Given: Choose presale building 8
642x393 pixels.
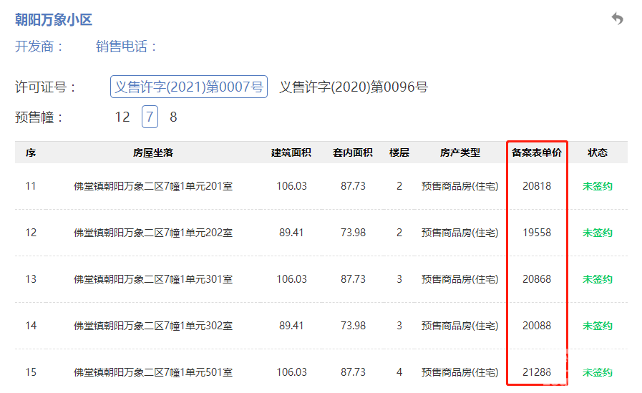Looking at the screenshot, I should (173, 117).
